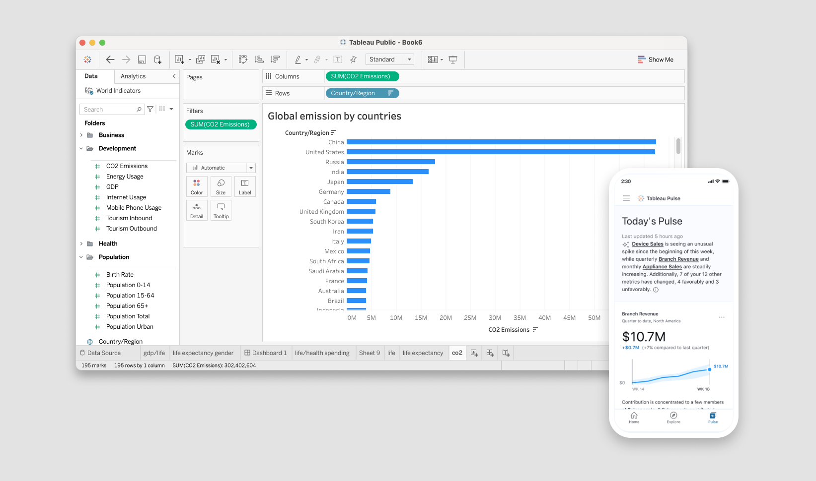Open Branch Revenue card options menu
This screenshot has width=816, height=481.
click(x=722, y=317)
